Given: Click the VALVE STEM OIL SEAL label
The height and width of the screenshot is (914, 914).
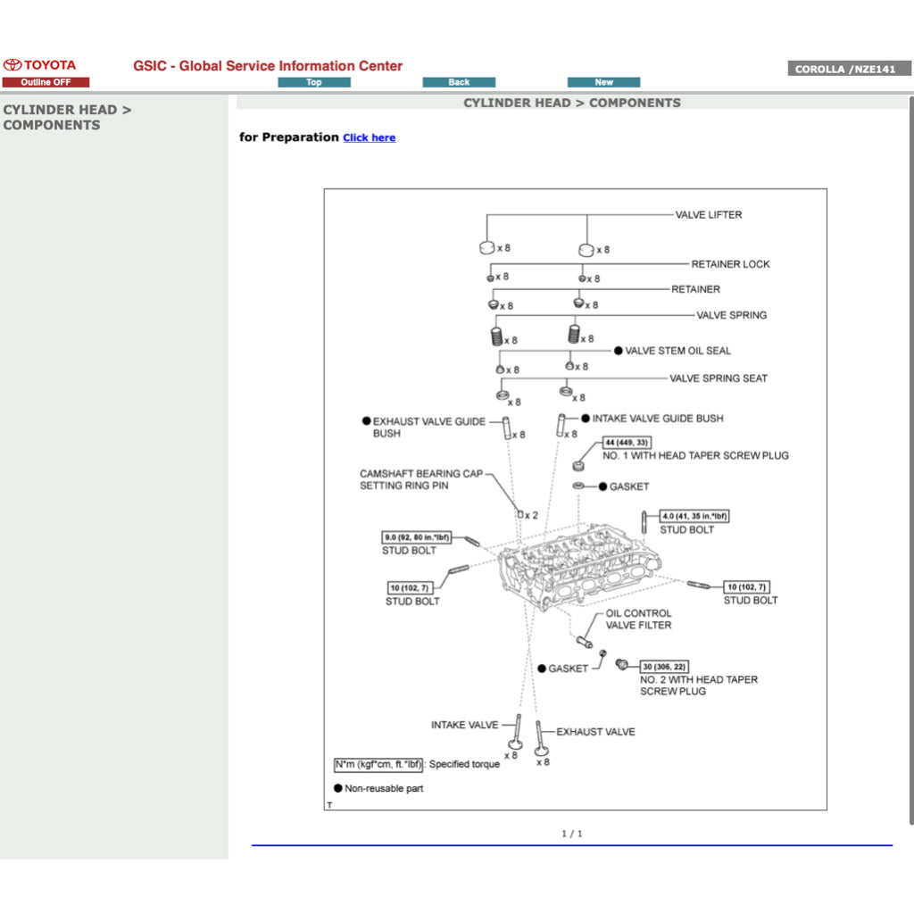Looking at the screenshot, I should (677, 351).
